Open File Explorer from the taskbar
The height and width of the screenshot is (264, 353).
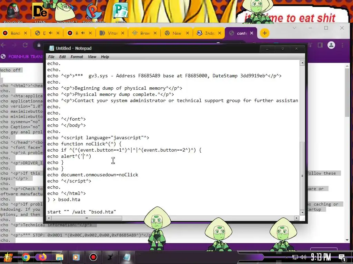[59, 257]
